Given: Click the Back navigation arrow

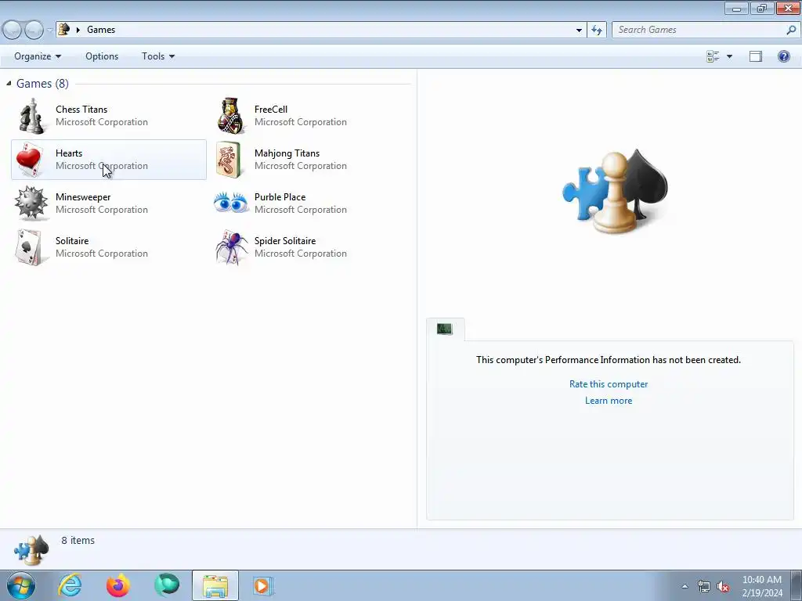Looking at the screenshot, I should click(13, 31).
